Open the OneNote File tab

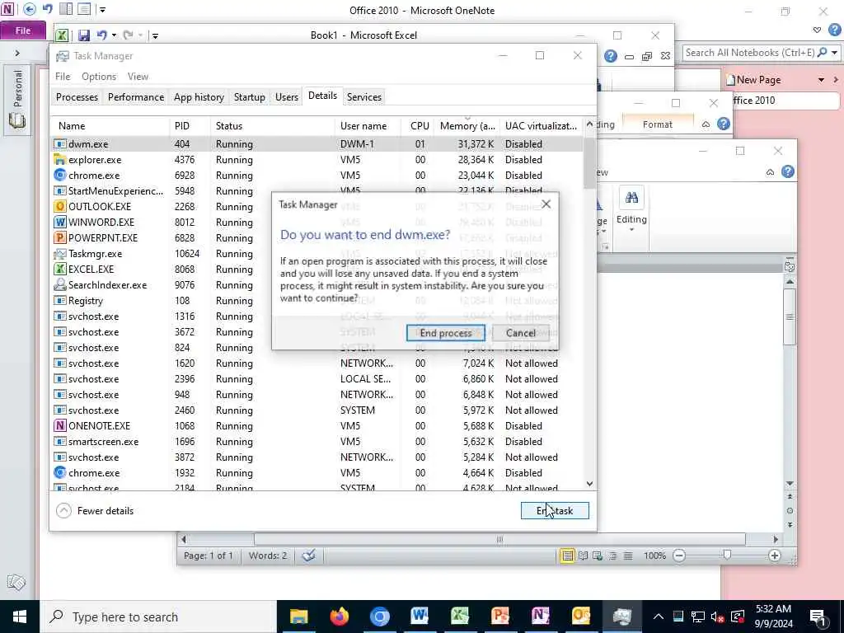click(x=23, y=30)
